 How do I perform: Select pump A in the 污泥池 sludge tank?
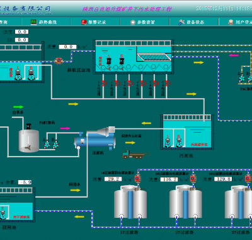(x=168, y=141)
